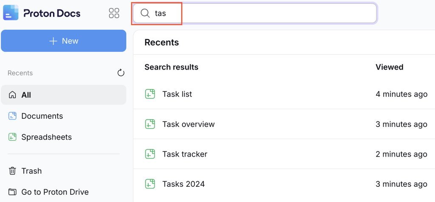Click '3 minutes ago' for Tasks 2024
Screen dimensions: 435x202
pos(401,184)
